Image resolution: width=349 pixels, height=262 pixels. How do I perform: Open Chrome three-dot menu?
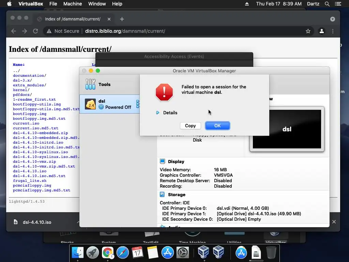333,31
